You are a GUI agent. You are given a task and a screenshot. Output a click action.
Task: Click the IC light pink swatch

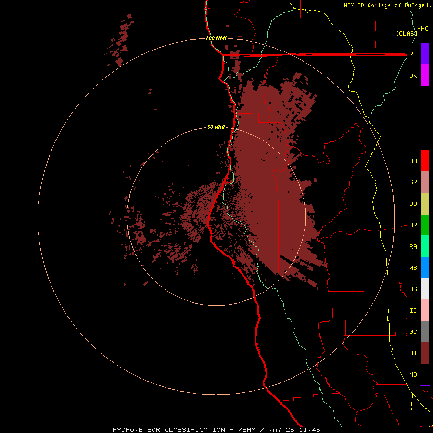[425, 310]
